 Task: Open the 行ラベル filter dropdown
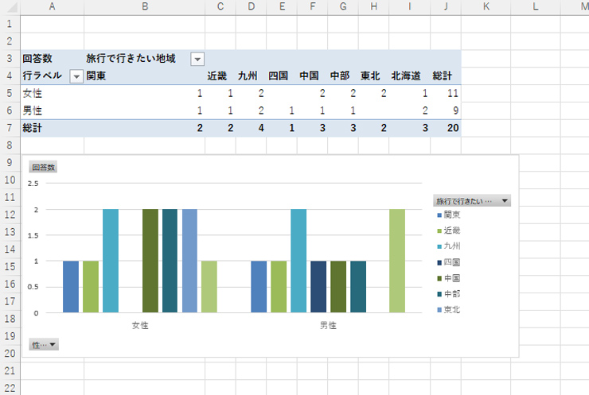(x=76, y=76)
